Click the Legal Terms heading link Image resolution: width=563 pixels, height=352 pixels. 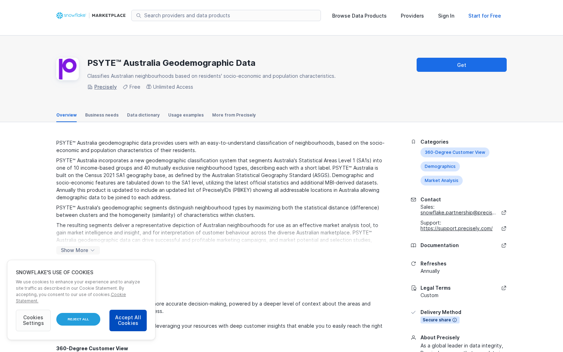point(436,288)
